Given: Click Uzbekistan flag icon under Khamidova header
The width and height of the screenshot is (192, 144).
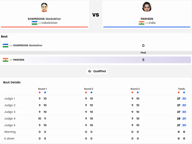Looking at the screenshot, I should (35, 23).
